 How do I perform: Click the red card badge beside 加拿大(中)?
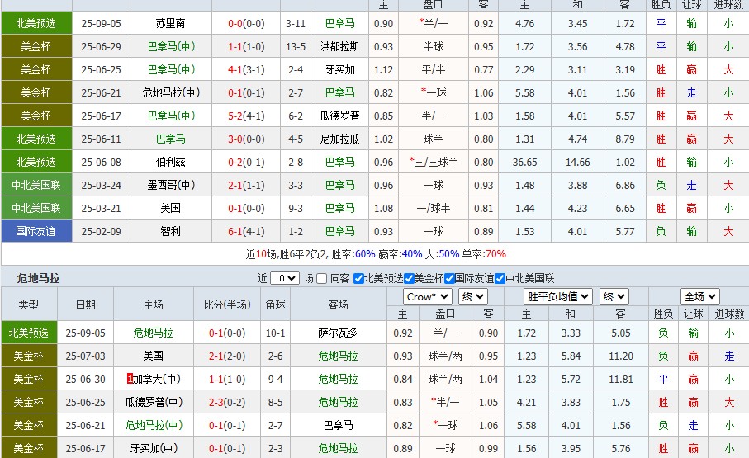(x=130, y=380)
